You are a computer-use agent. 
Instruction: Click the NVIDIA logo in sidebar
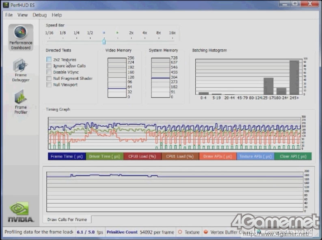pos(21,212)
